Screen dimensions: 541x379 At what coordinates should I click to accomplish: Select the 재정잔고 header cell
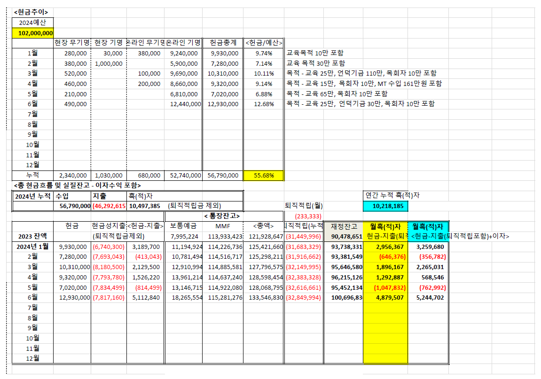pyautogui.click(x=343, y=226)
